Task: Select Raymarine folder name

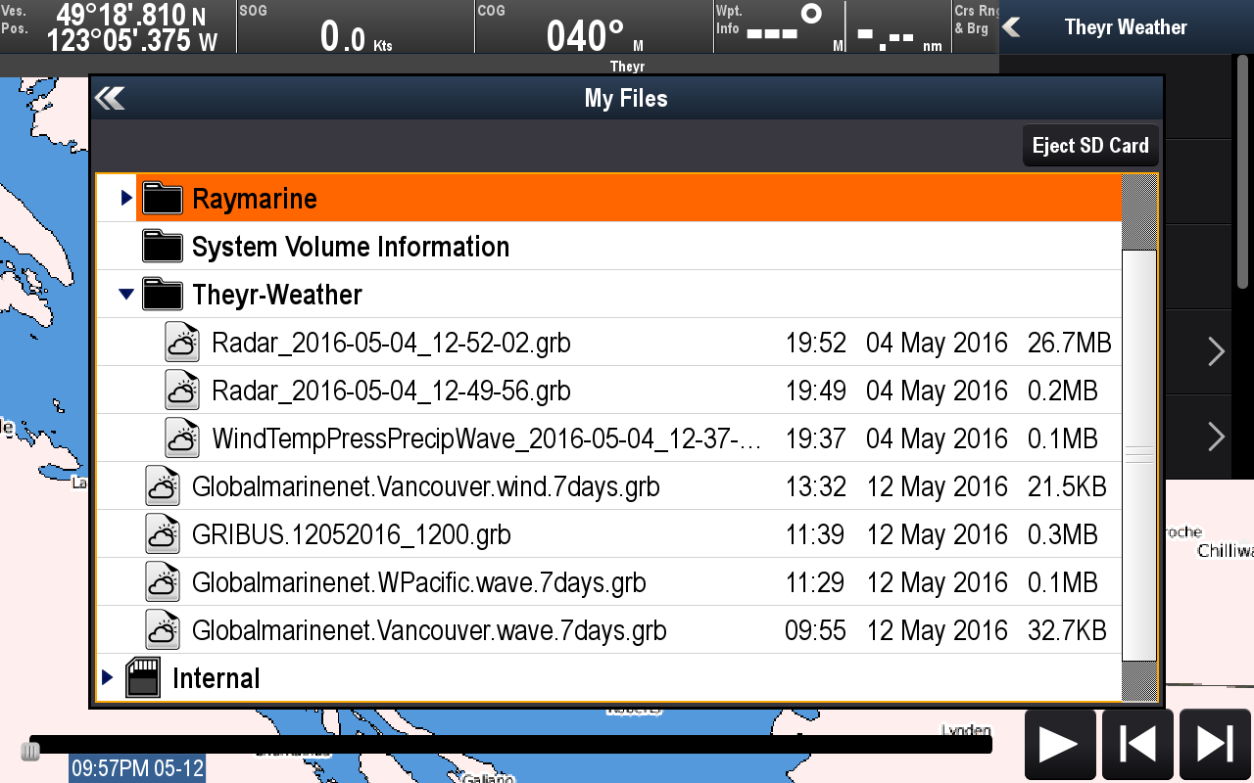Action: (255, 199)
